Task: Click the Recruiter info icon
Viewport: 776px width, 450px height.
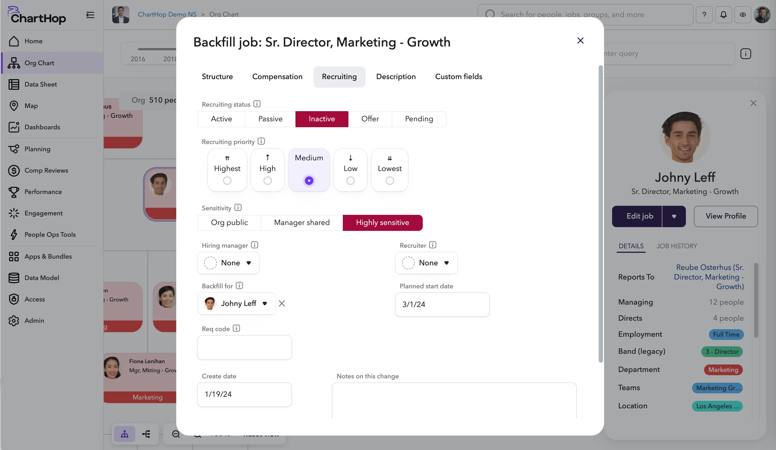Action: pyautogui.click(x=433, y=245)
